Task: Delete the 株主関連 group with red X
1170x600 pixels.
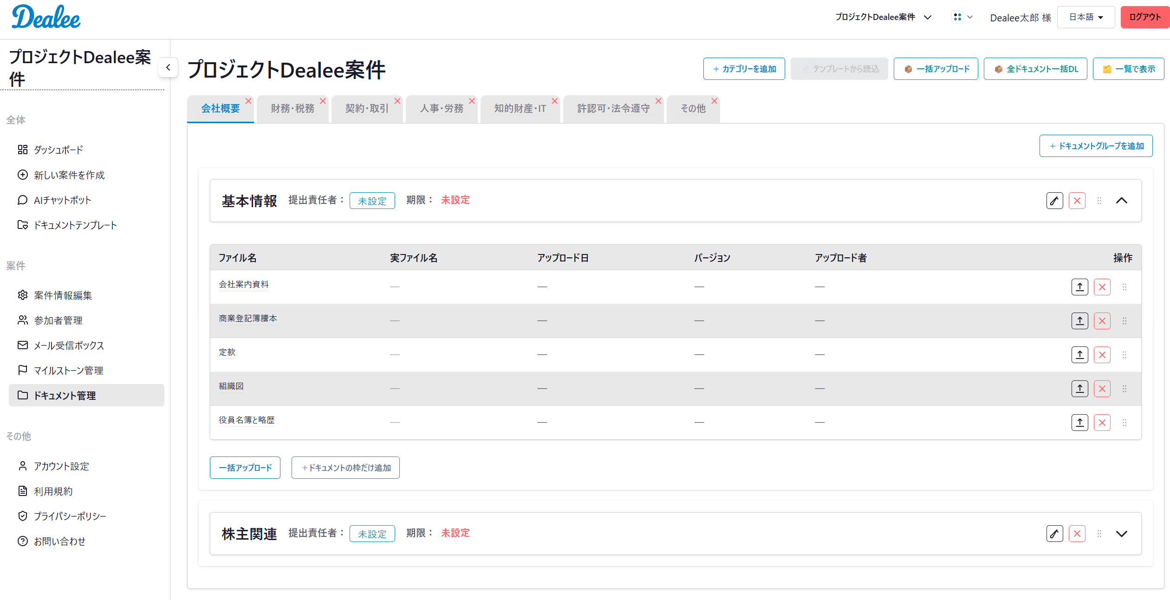Action: point(1077,534)
